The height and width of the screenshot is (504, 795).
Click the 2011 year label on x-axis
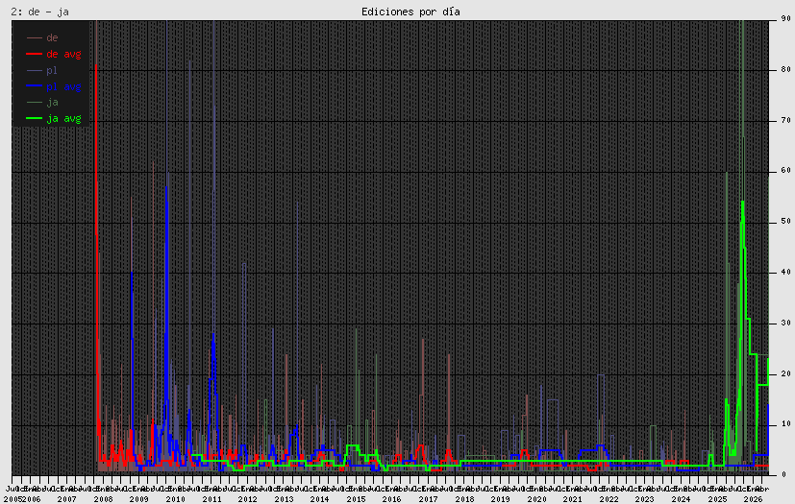(211, 499)
